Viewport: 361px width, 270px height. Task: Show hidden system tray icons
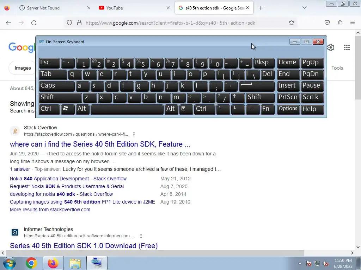coord(300,263)
